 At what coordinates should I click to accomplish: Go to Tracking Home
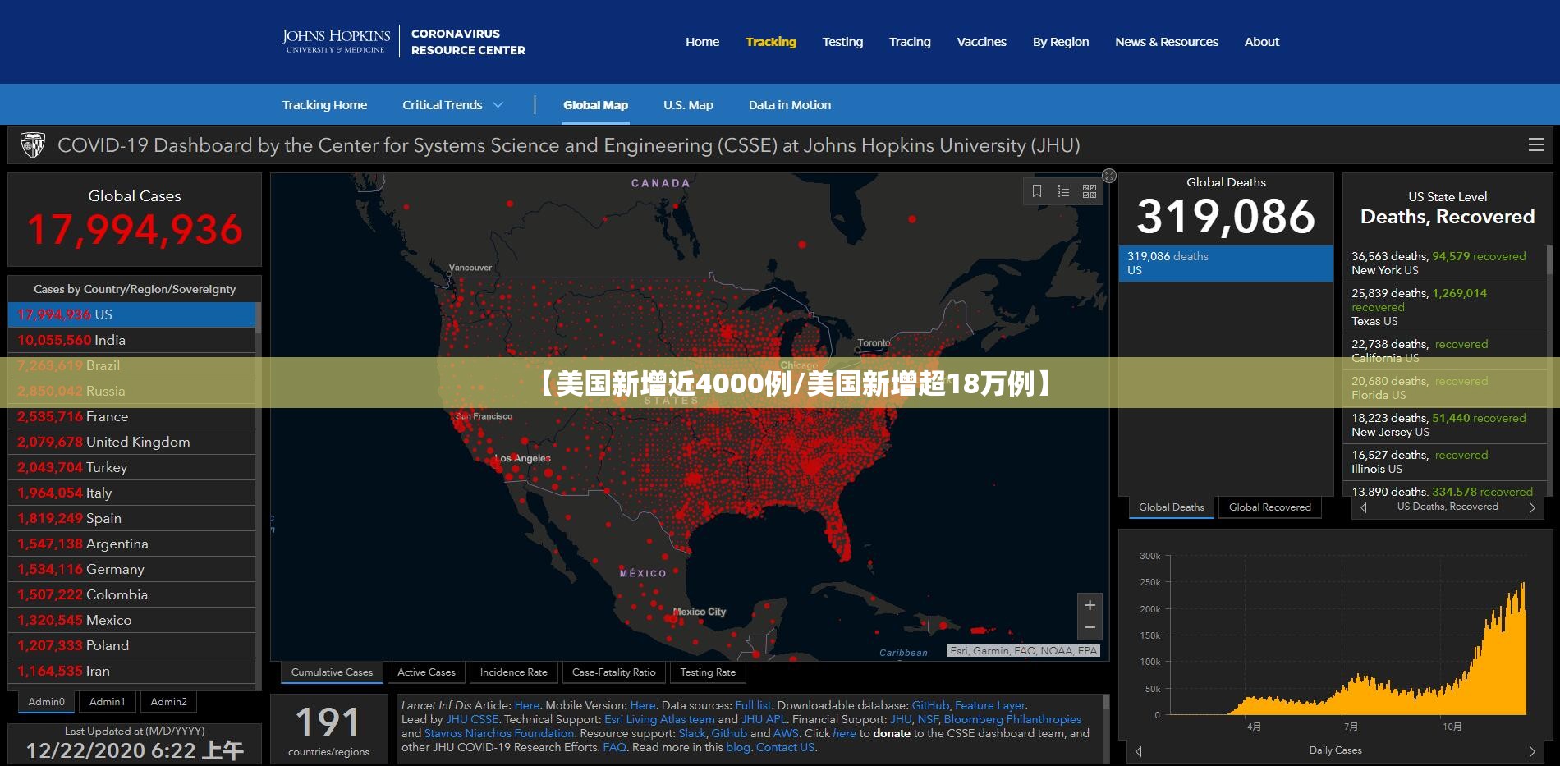coord(324,105)
